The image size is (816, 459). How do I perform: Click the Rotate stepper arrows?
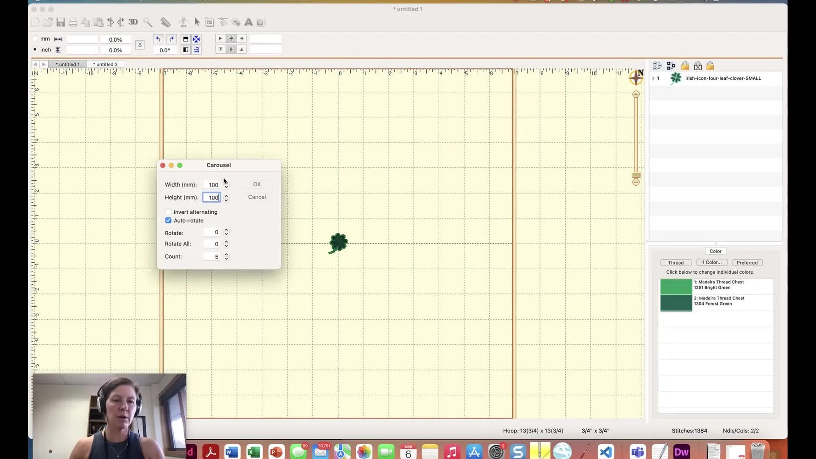tap(226, 232)
